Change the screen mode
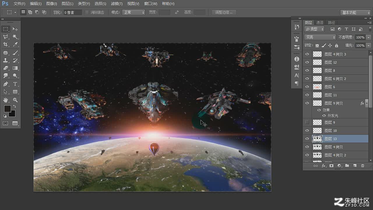Image resolution: width=373 pixels, height=210 pixels. [15, 123]
